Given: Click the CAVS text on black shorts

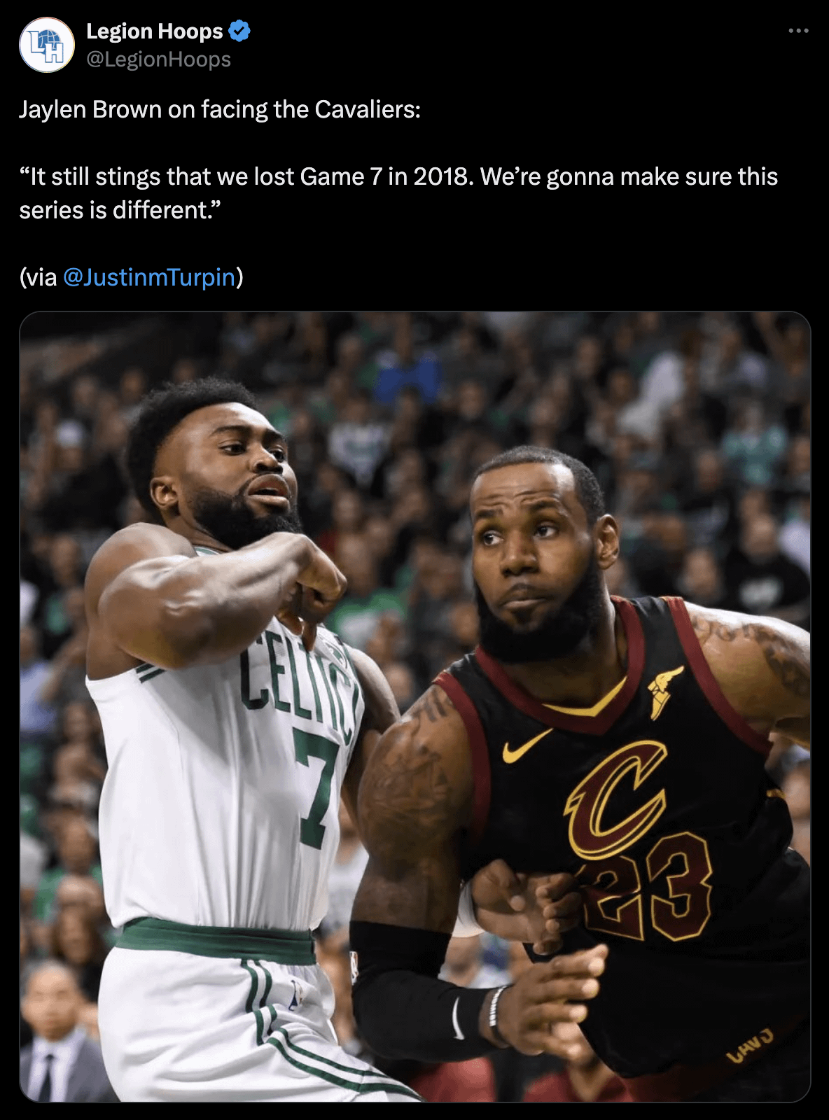Looking at the screenshot, I should click(x=749, y=1045).
